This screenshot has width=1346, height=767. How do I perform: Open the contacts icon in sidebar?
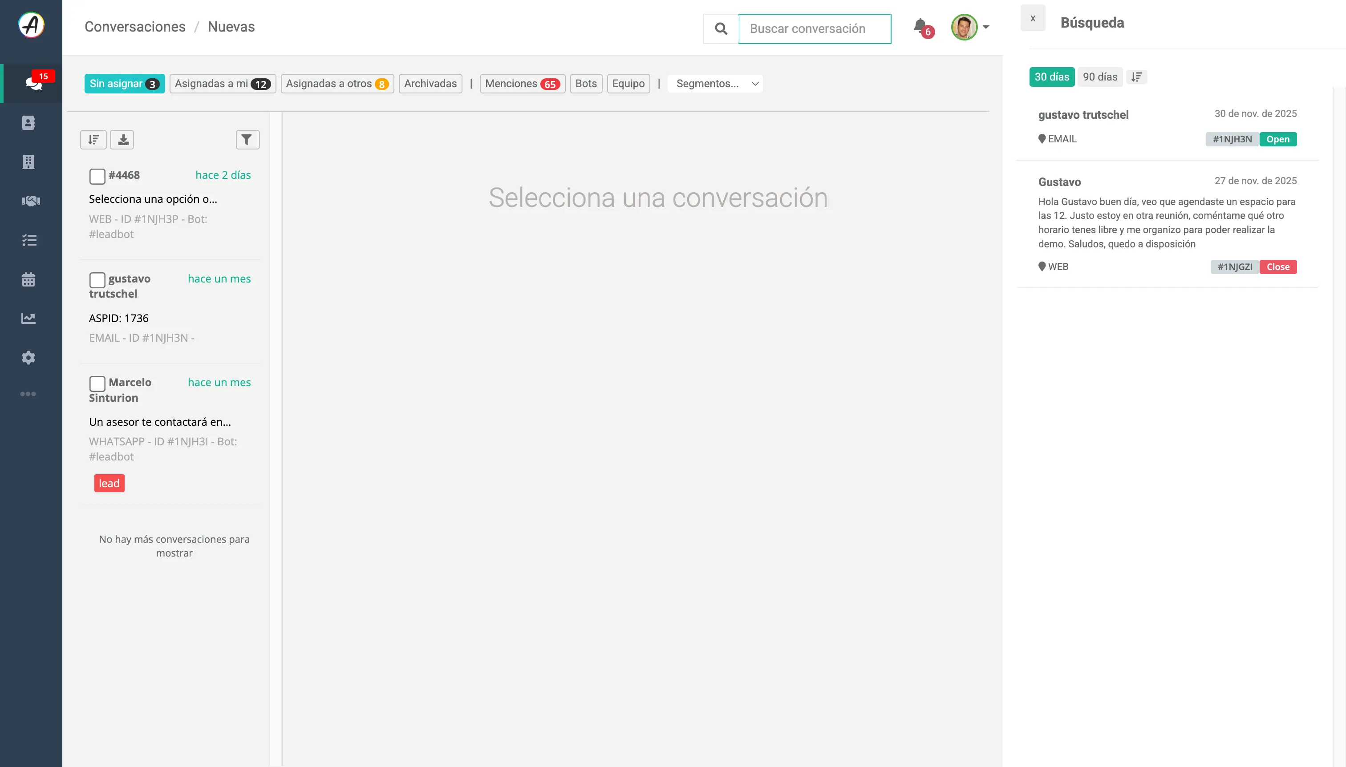pyautogui.click(x=28, y=123)
